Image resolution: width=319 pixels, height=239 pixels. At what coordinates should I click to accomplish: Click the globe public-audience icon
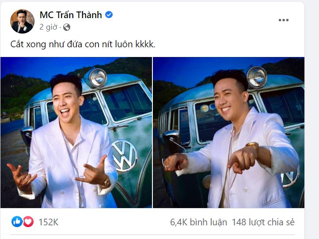point(67,27)
